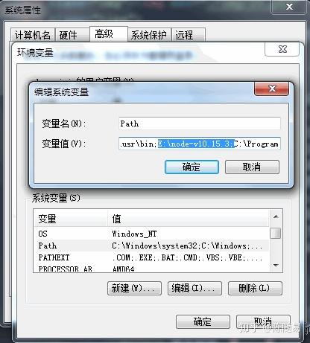Close the 环境变量 dialog window
The width and height of the screenshot is (310, 343).
click(282, 49)
